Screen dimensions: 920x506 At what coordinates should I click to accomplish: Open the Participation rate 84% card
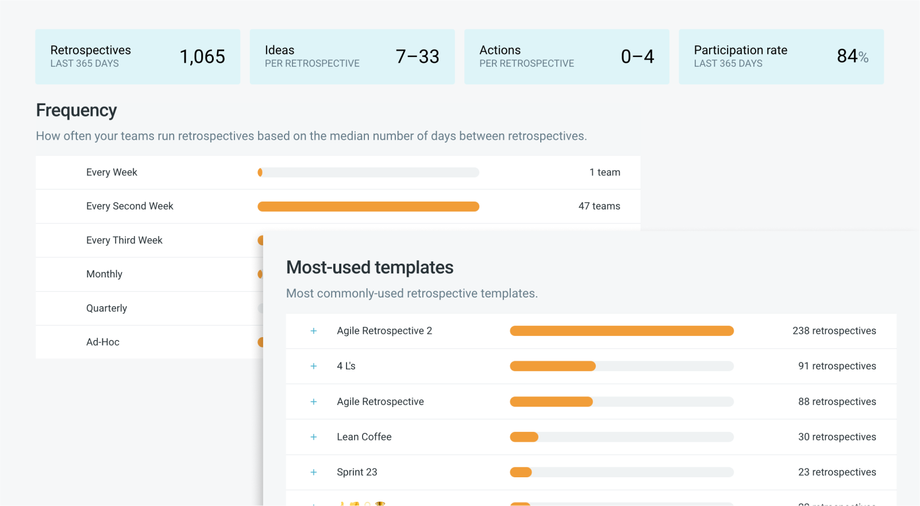point(781,57)
